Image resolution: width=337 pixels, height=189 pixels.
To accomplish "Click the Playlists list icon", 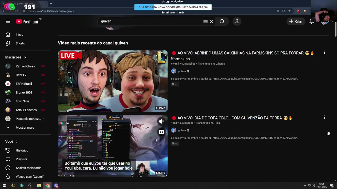I will click(8, 159).
